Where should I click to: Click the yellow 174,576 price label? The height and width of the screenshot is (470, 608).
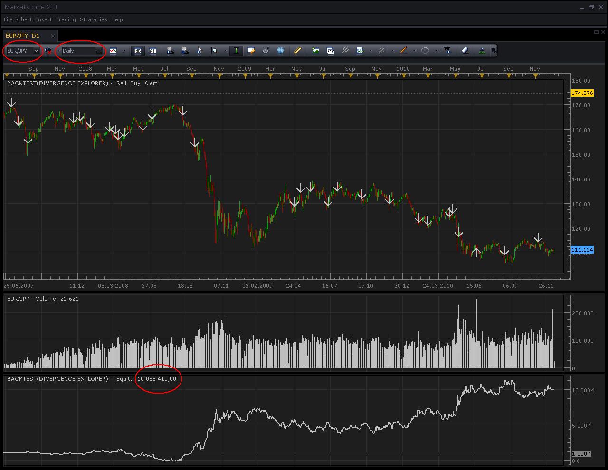(582, 93)
